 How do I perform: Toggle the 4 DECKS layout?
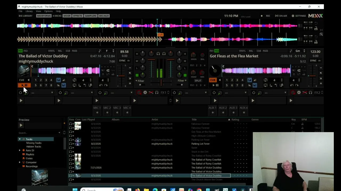click(x=57, y=16)
